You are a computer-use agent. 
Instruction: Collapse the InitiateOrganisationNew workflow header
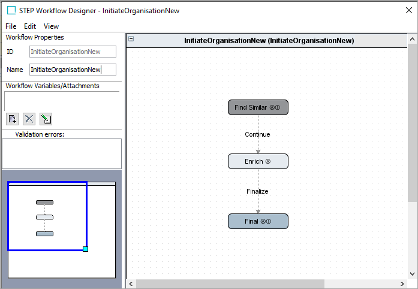click(x=131, y=40)
